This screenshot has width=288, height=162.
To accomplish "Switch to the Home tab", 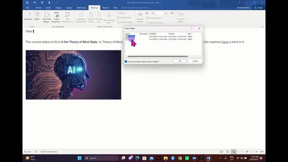I will [38, 8].
